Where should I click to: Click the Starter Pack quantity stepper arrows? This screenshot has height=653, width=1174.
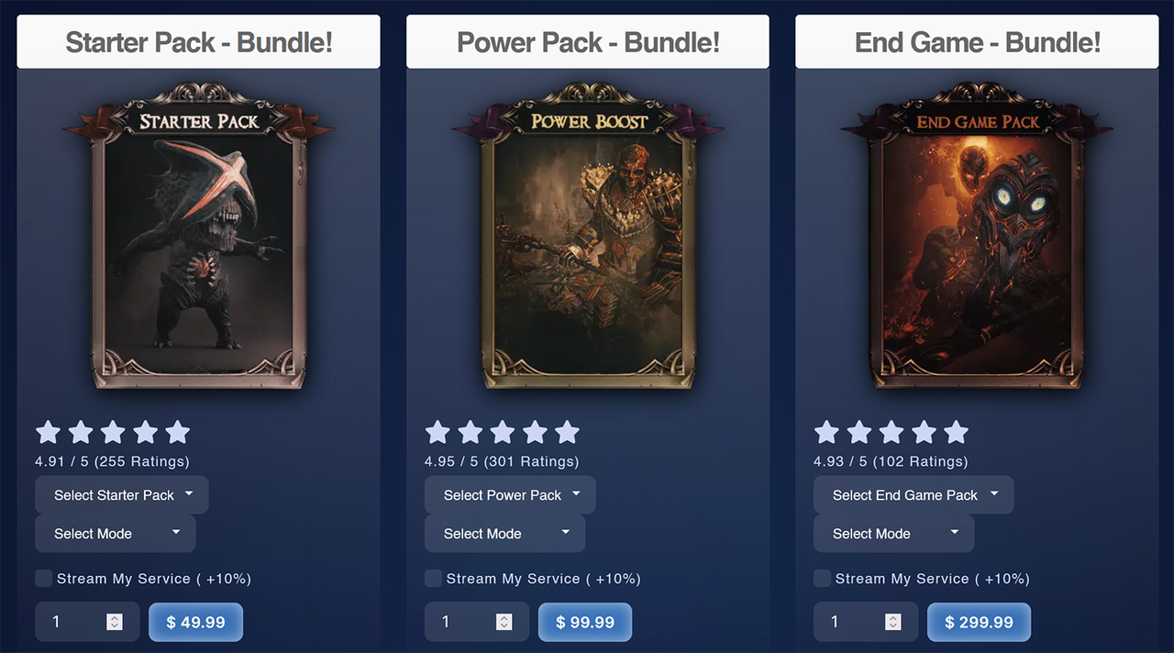click(115, 622)
